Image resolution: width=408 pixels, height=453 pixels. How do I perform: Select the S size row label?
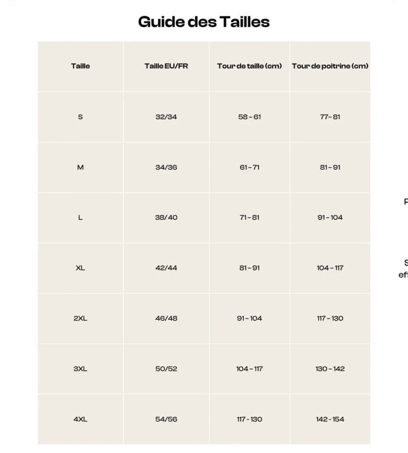pyautogui.click(x=81, y=117)
